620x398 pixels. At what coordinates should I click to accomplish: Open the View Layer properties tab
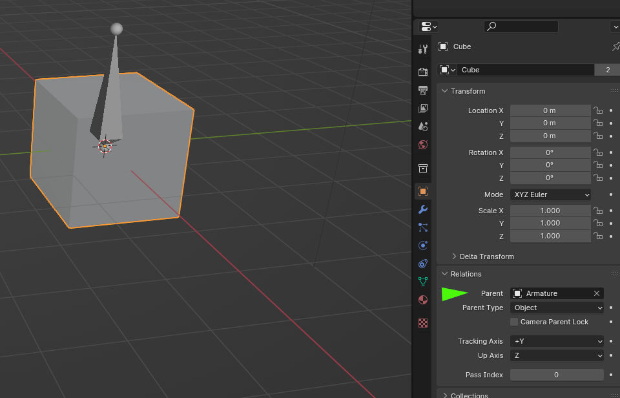pos(423,108)
